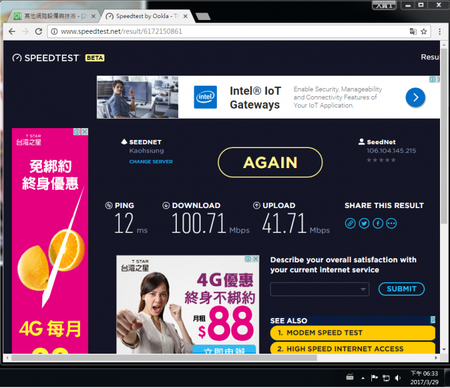Image resolution: width=450 pixels, height=388 pixels.
Task: Click the CHANGE SERVER link
Action: click(151, 162)
